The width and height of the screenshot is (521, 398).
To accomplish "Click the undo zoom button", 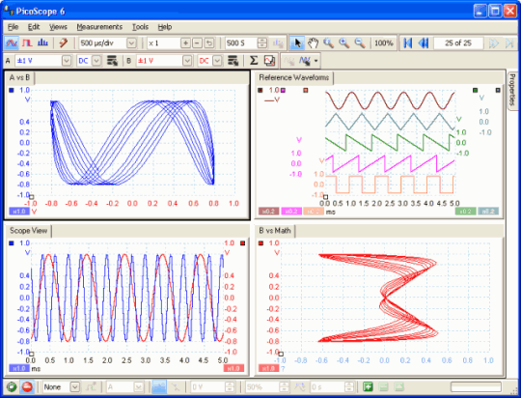I will click(209, 43).
